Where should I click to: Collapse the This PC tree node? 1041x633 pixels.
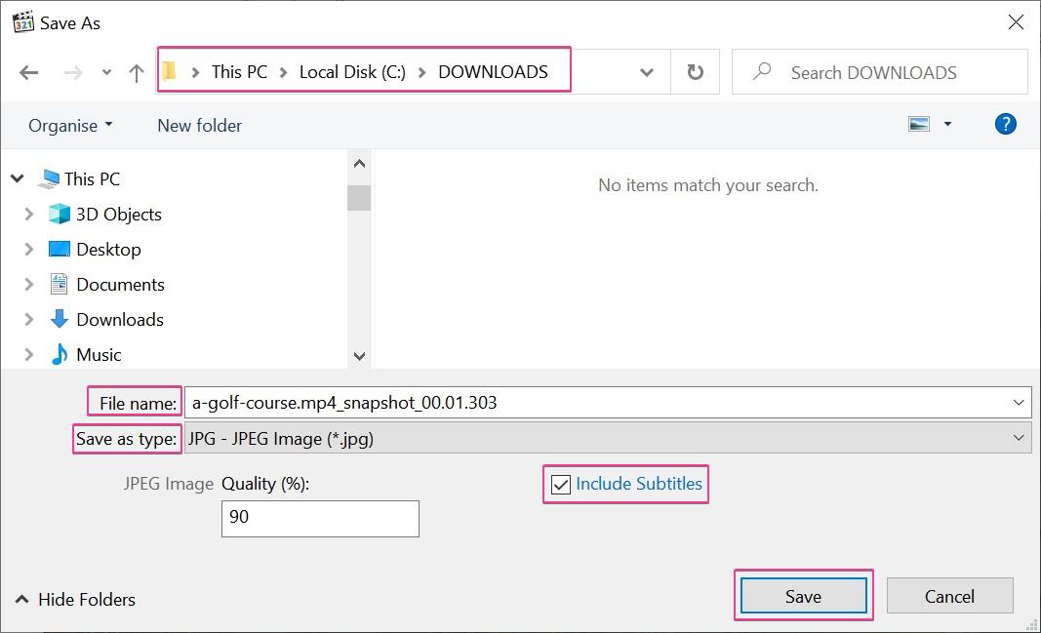(17, 178)
